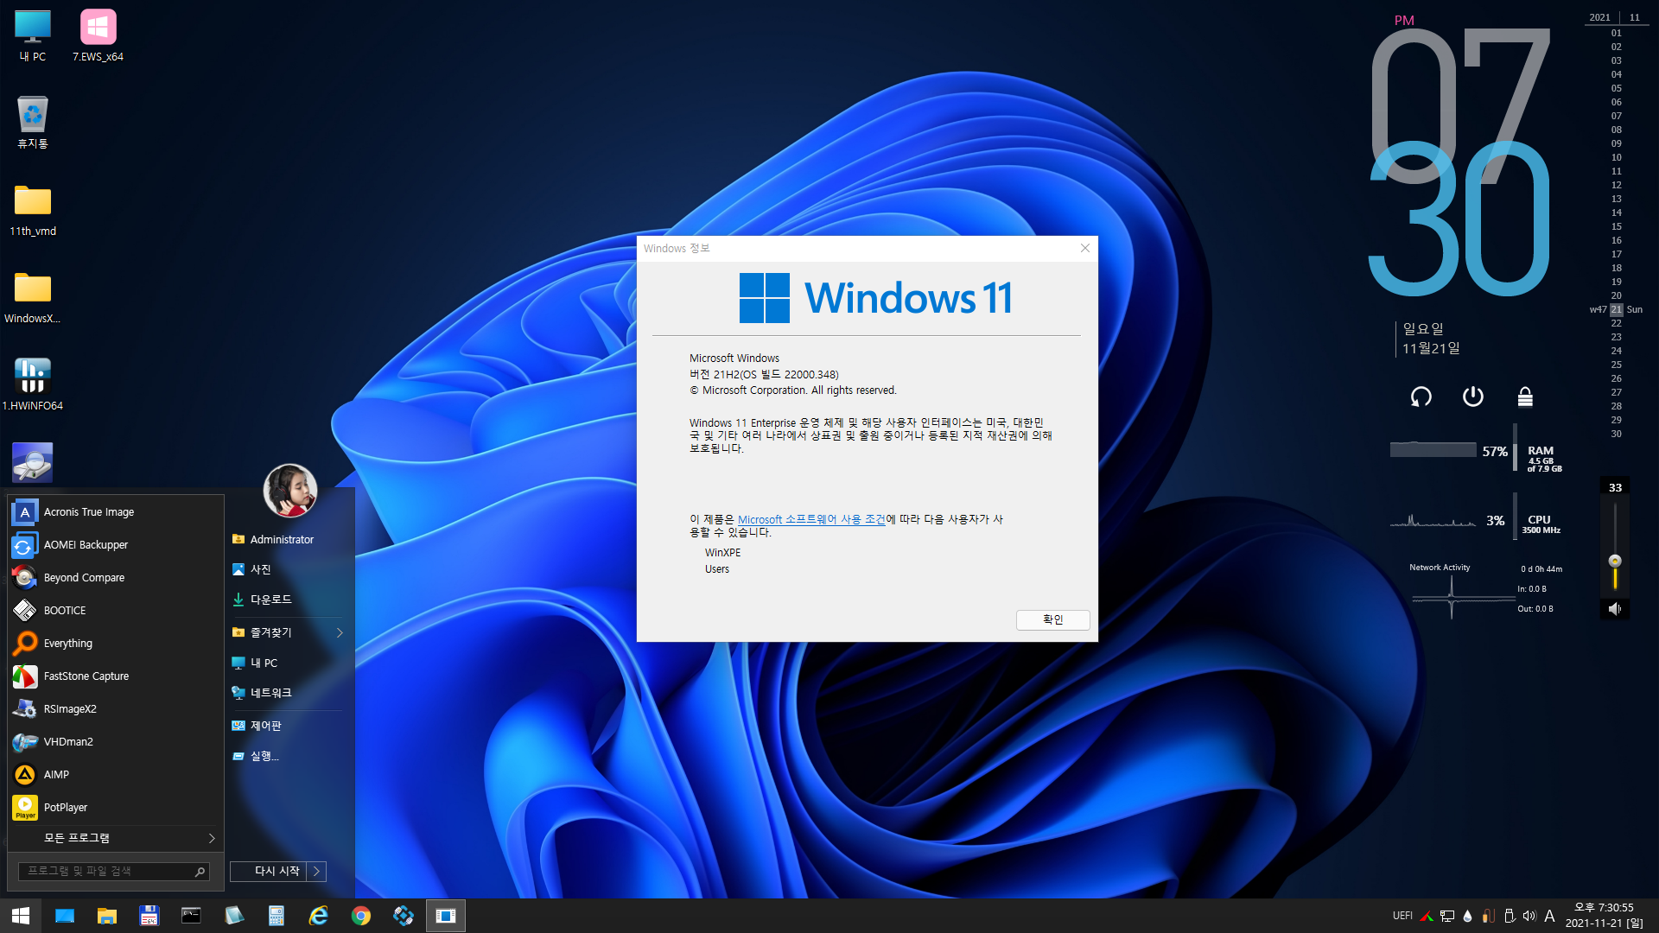Expand 모든 프로그램 all programs list
The width and height of the screenshot is (1659, 933).
[x=116, y=839]
